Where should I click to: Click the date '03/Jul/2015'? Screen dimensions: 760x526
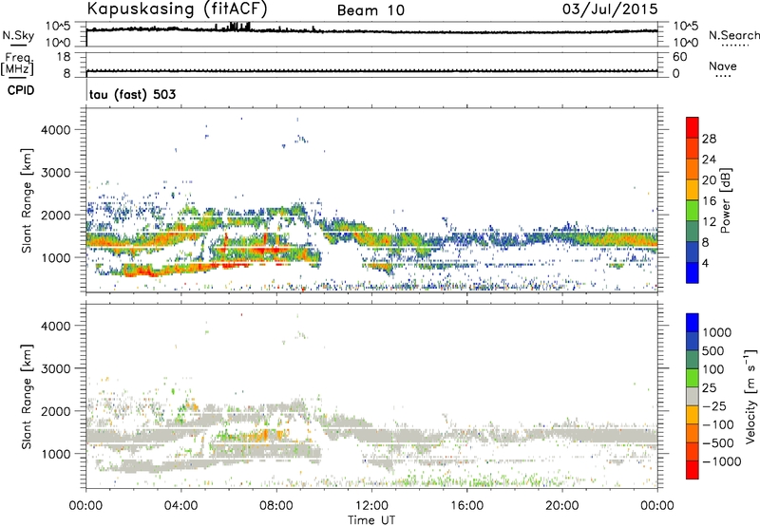[610, 9]
